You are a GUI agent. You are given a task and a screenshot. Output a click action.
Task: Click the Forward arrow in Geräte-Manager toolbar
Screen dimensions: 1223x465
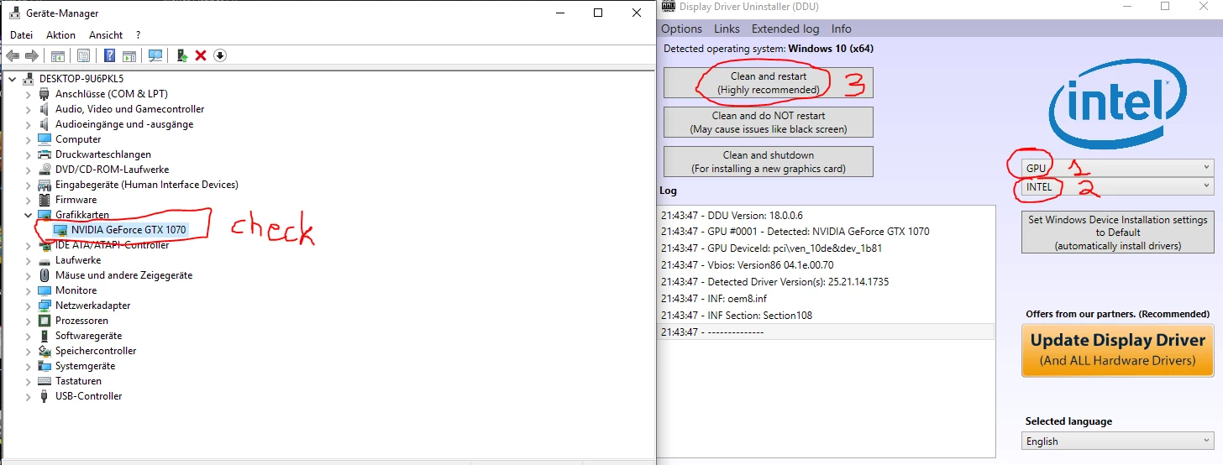click(32, 55)
